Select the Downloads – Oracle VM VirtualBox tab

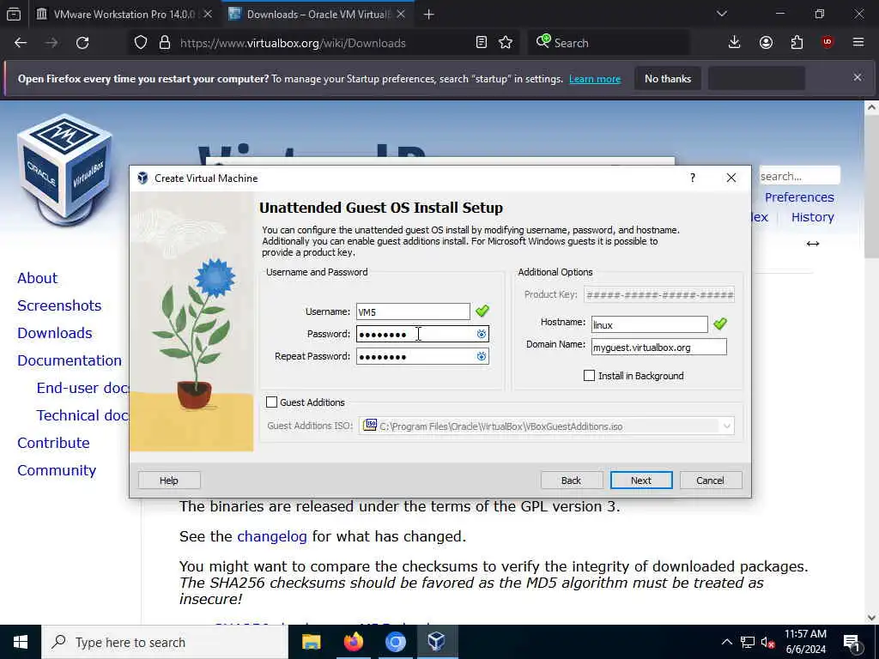click(x=318, y=15)
